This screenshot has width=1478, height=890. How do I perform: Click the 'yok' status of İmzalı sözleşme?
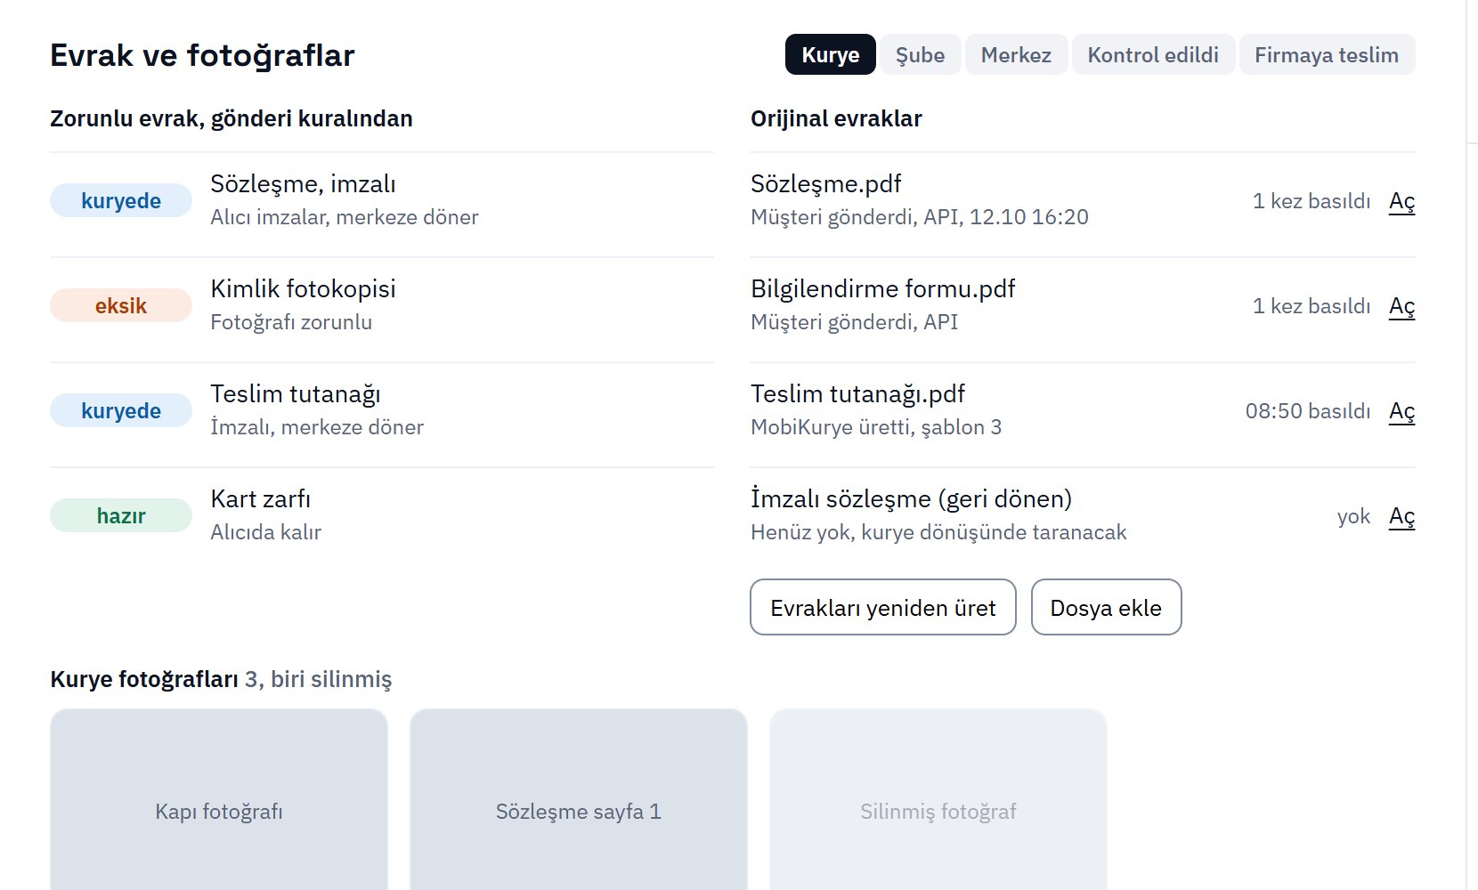(1353, 516)
